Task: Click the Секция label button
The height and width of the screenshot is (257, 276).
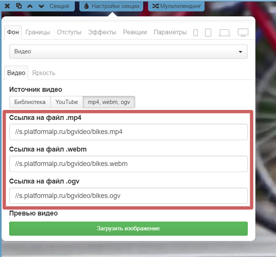Action: (59, 6)
